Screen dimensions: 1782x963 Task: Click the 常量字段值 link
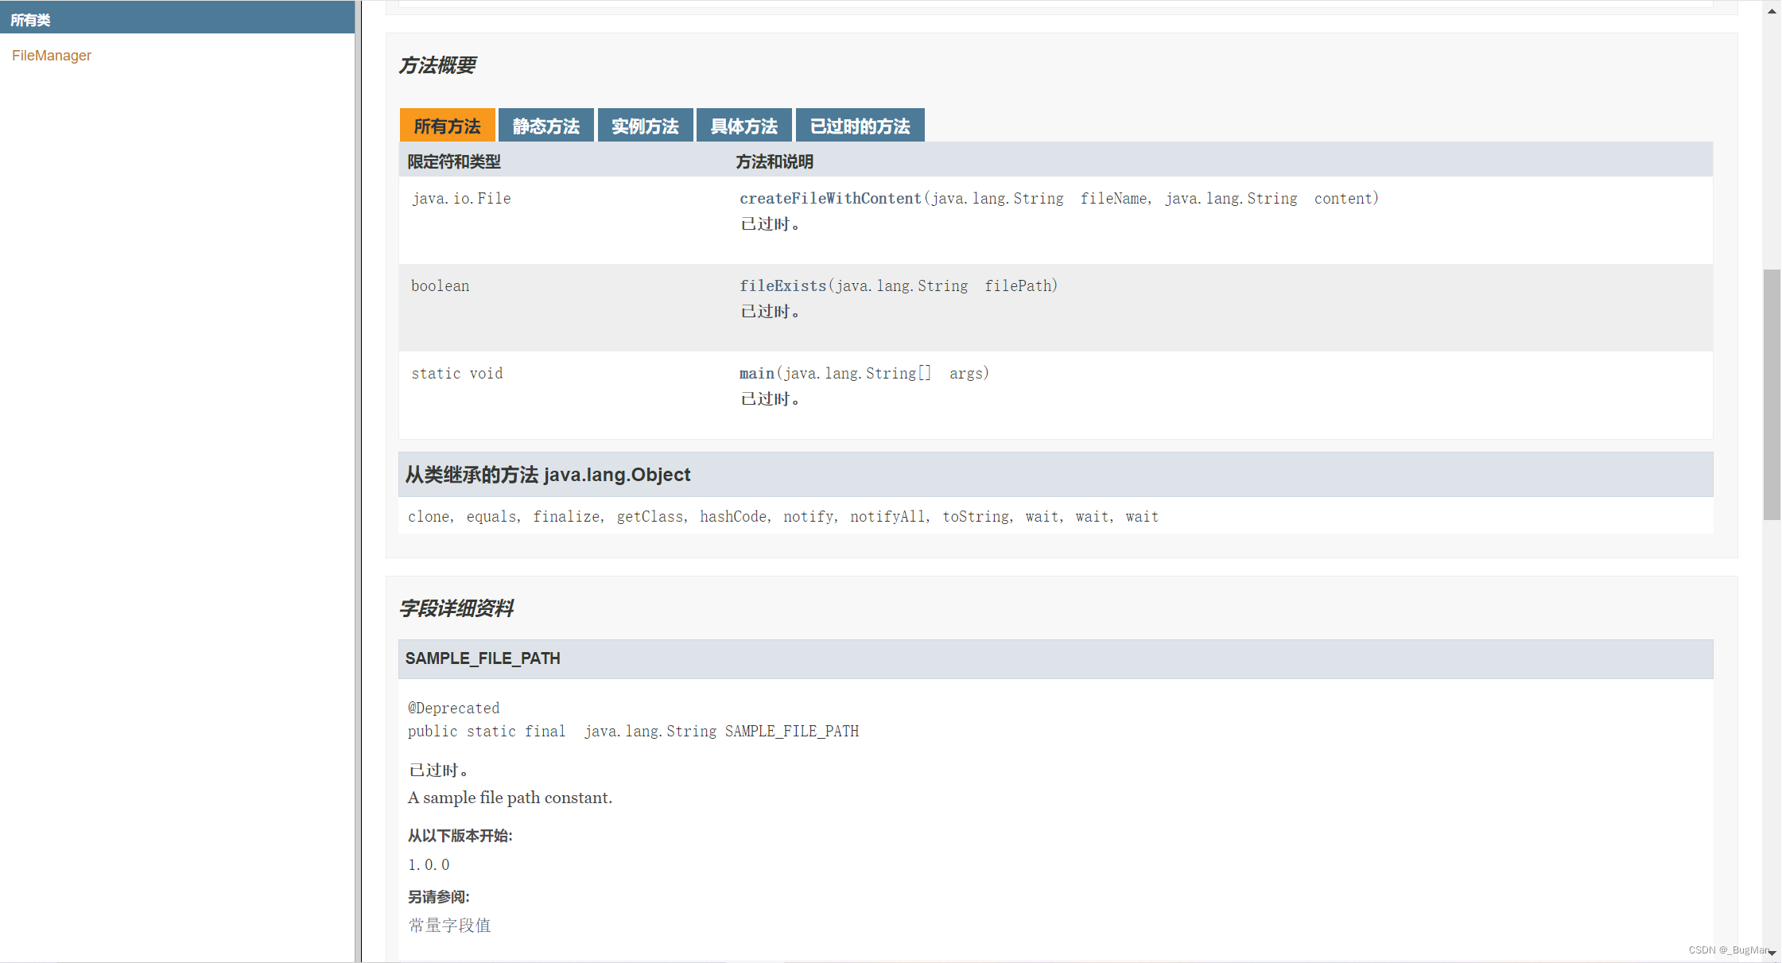click(450, 925)
